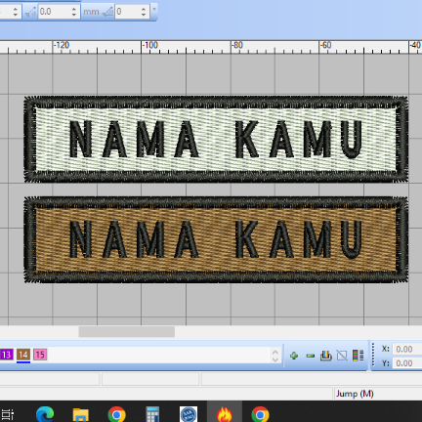Open Calculator from taskbar
422x422 pixels.
click(152, 414)
